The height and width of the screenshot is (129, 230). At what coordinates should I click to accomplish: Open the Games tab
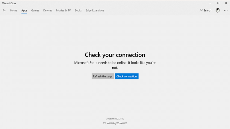[35, 10]
